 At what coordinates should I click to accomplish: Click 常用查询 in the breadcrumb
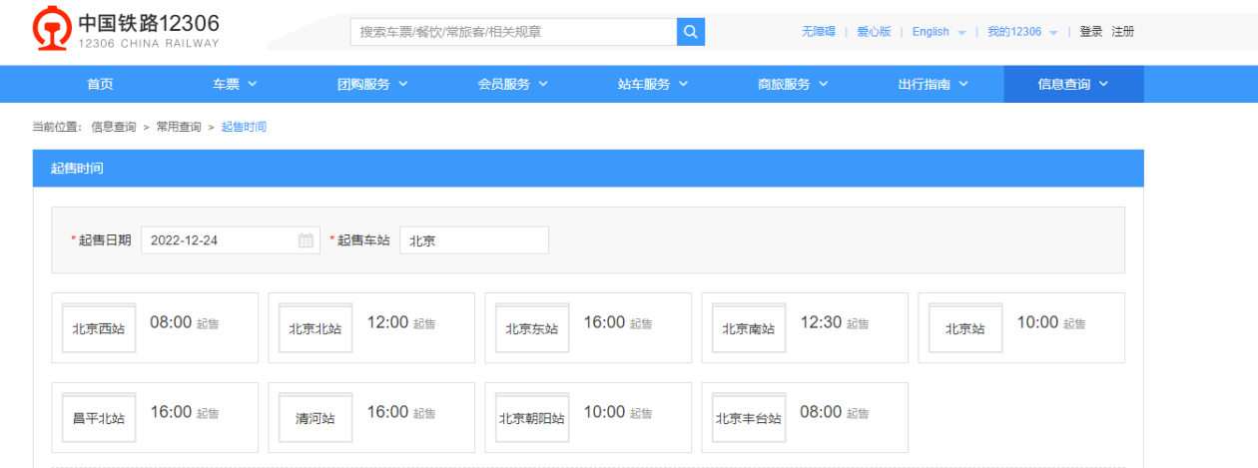[x=179, y=127]
